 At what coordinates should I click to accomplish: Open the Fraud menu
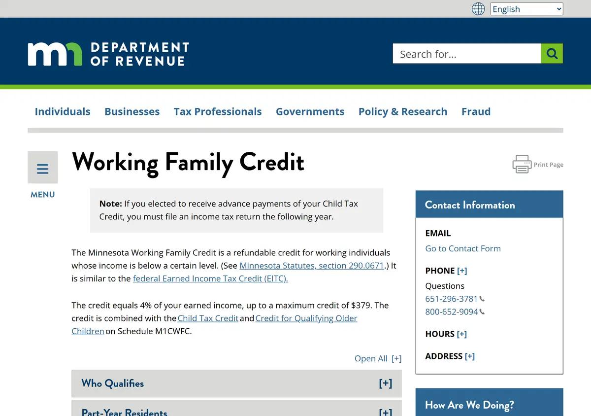tap(476, 111)
